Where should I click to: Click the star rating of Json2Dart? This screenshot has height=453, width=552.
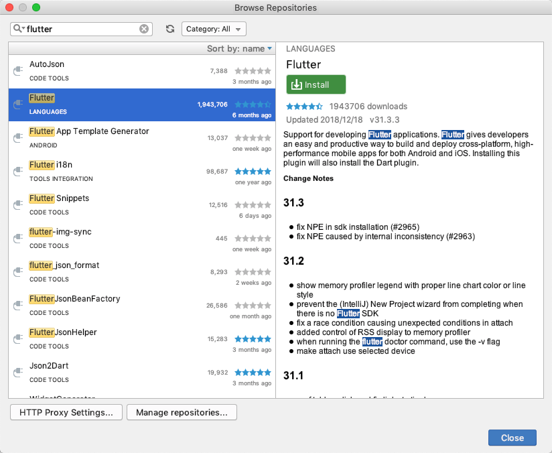[253, 372]
